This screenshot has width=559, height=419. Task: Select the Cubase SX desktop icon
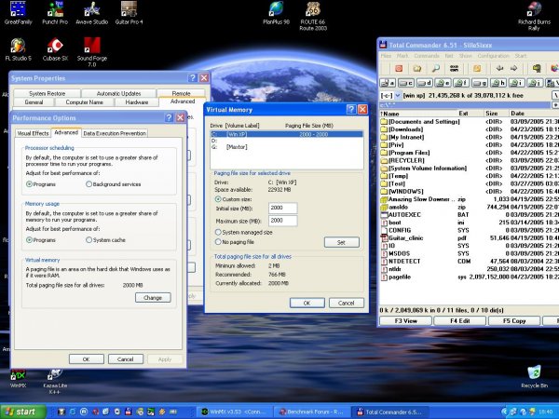coord(55,49)
